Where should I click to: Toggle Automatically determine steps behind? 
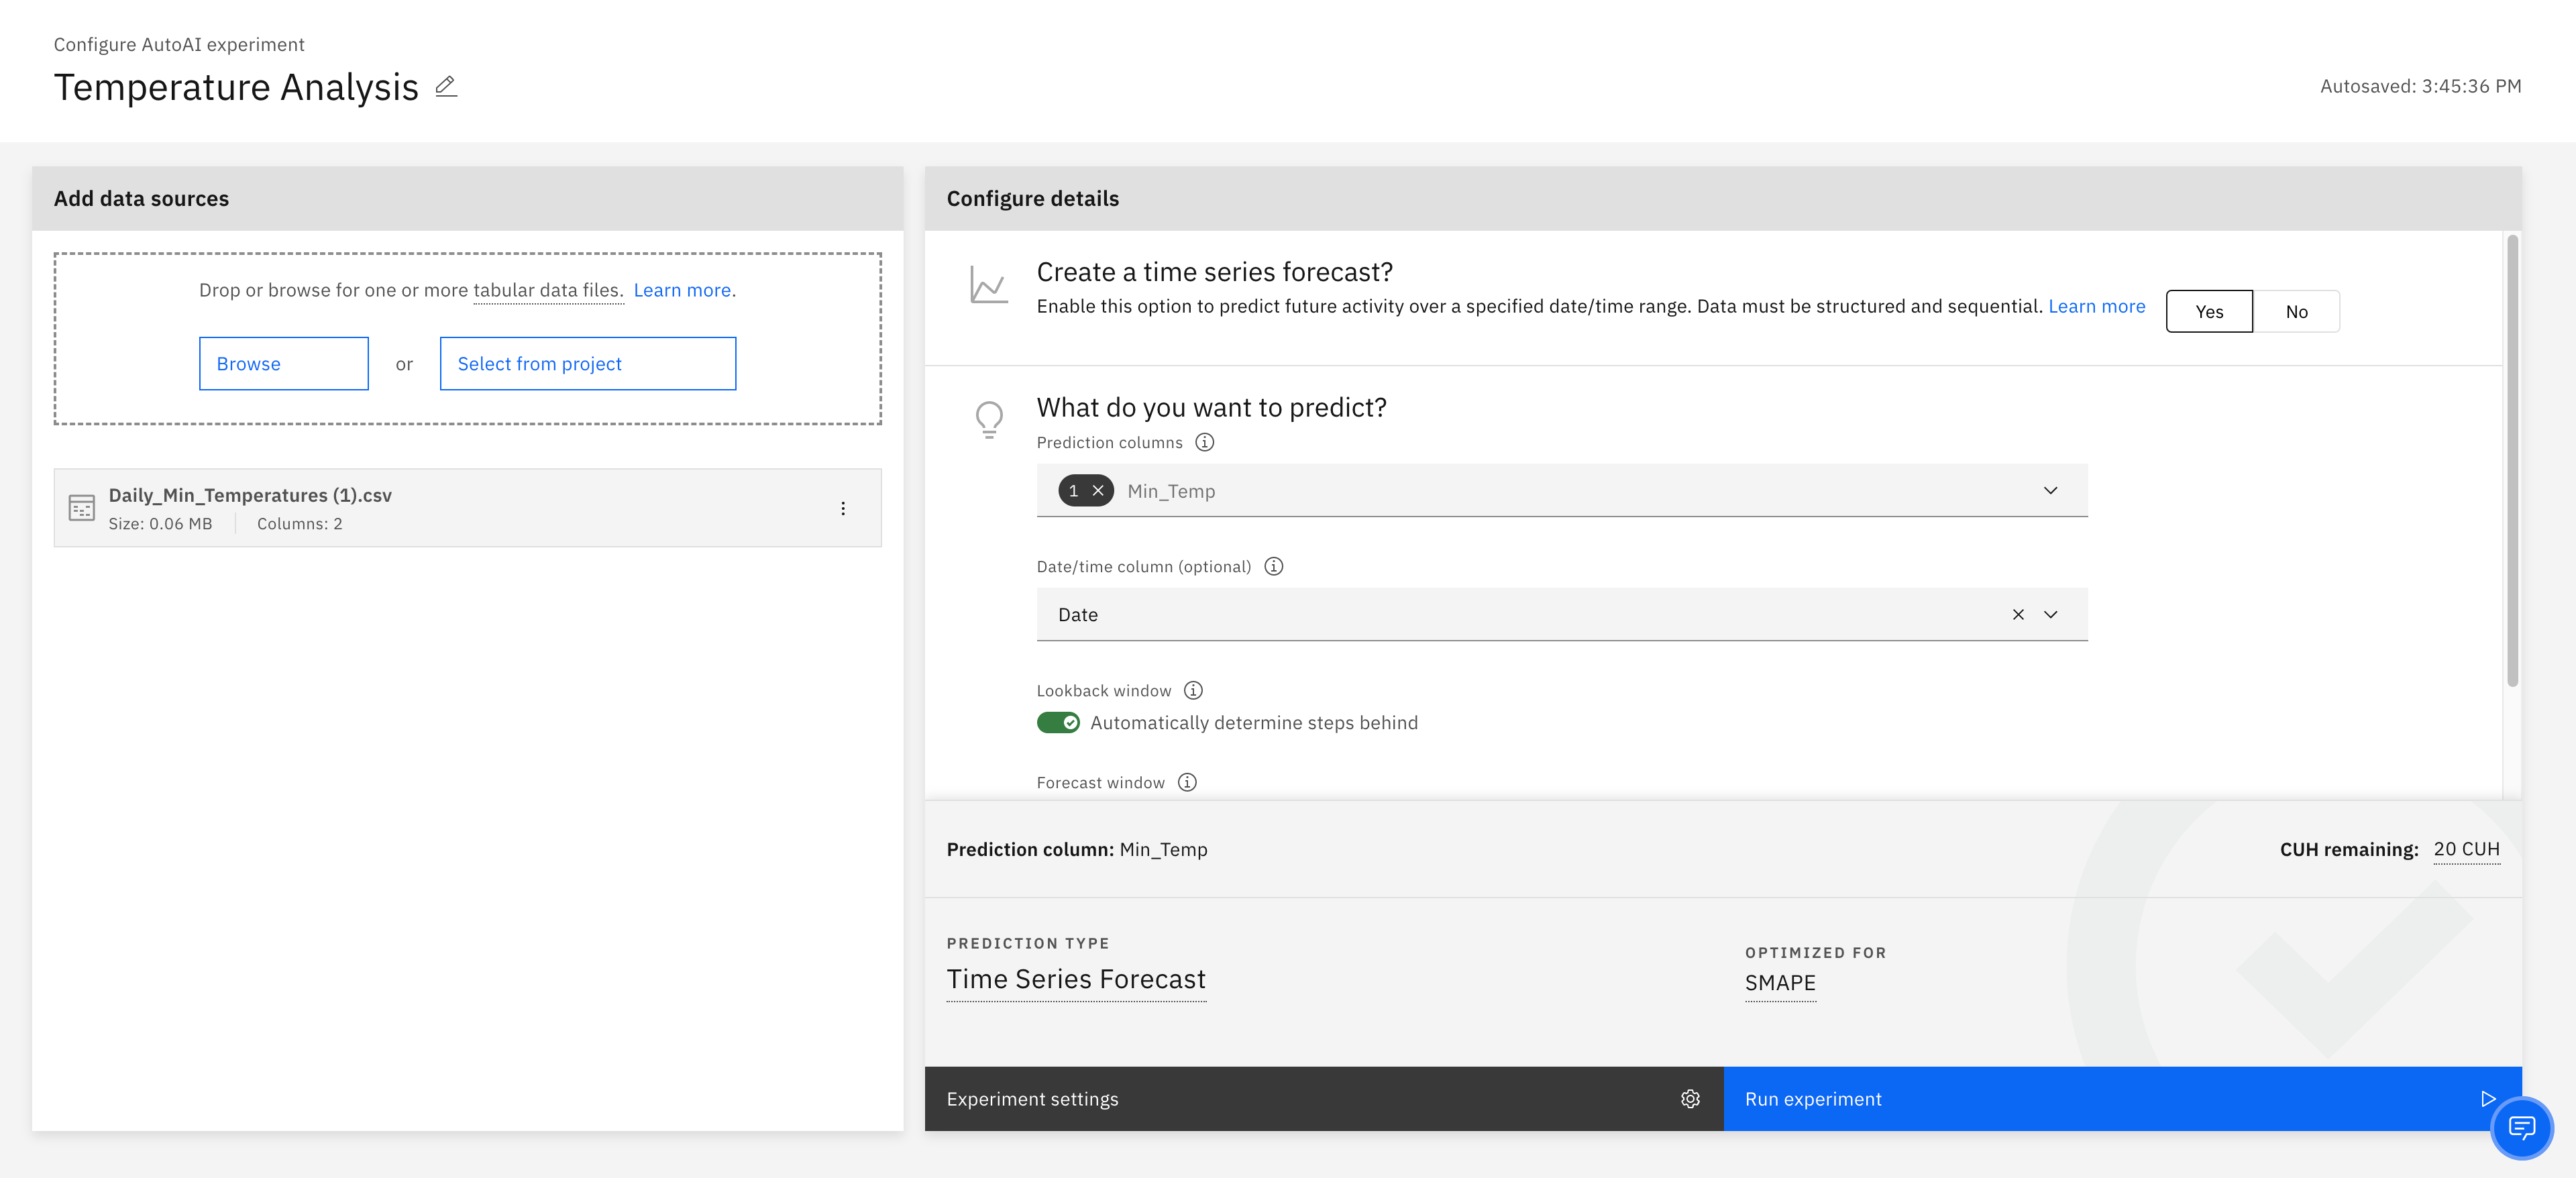pyautogui.click(x=1058, y=722)
